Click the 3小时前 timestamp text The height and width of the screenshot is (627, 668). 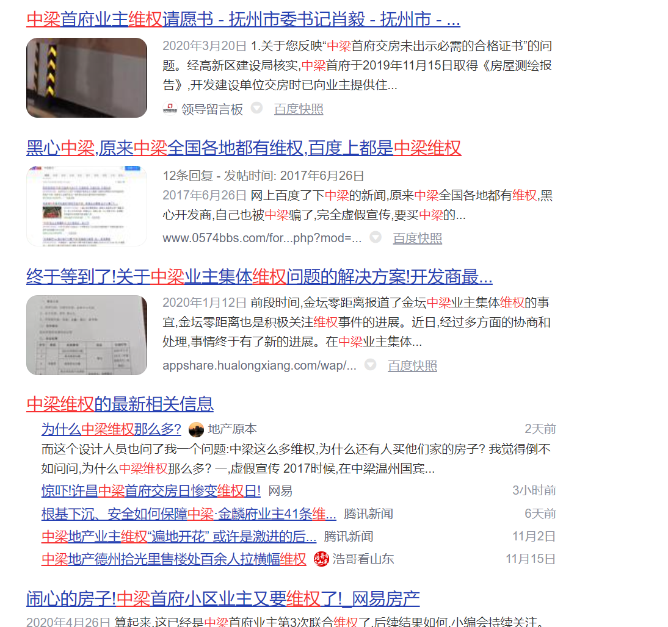click(534, 491)
